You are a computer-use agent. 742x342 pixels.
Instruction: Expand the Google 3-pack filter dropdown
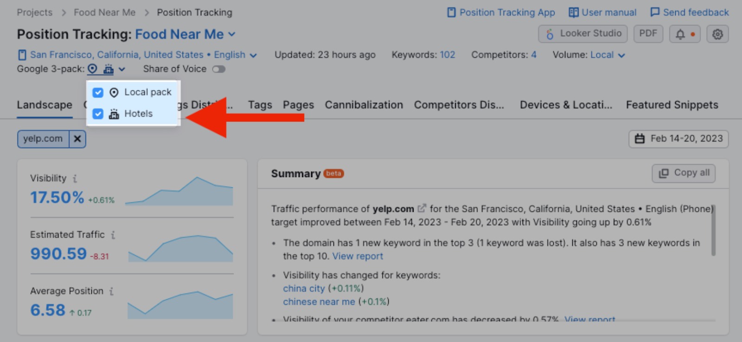coord(107,69)
